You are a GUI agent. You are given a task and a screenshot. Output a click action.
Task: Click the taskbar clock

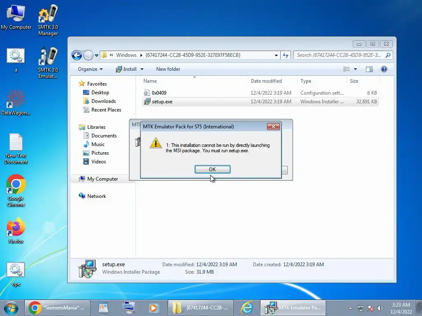pyautogui.click(x=401, y=308)
